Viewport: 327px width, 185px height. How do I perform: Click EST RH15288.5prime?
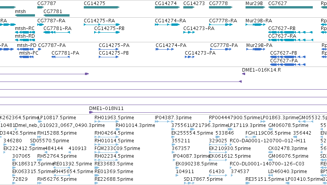(57, 133)
